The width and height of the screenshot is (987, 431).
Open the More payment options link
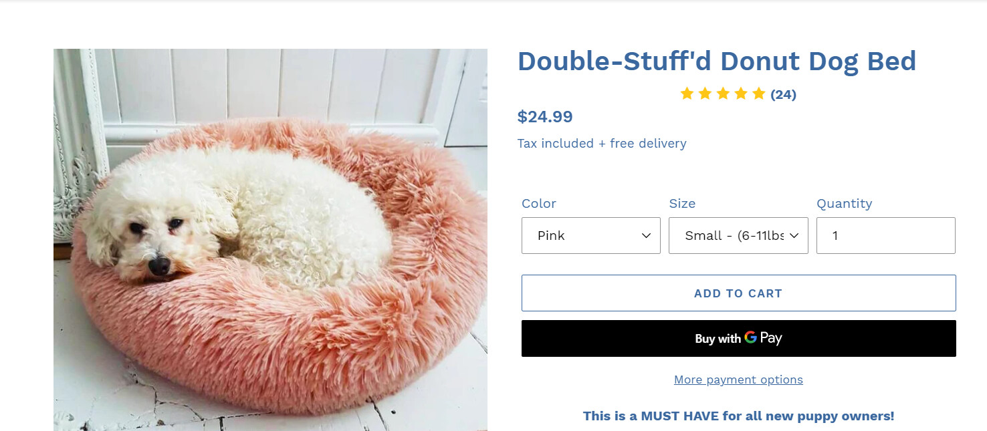[x=738, y=380]
